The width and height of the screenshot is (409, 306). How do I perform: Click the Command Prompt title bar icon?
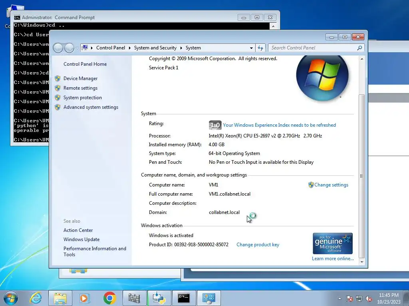tap(17, 18)
